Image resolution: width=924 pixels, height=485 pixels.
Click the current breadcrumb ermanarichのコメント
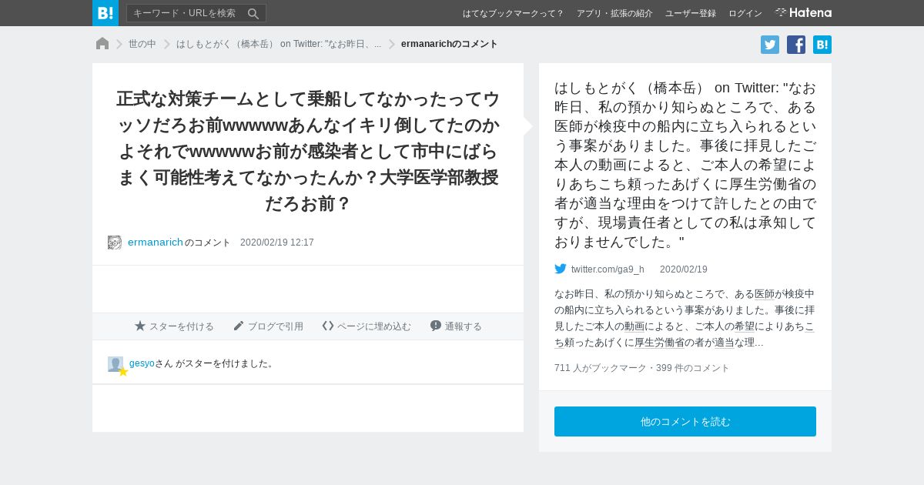click(x=450, y=44)
